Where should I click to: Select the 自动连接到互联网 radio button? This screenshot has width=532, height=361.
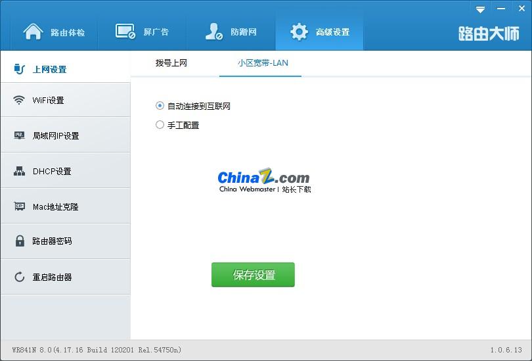click(x=160, y=106)
